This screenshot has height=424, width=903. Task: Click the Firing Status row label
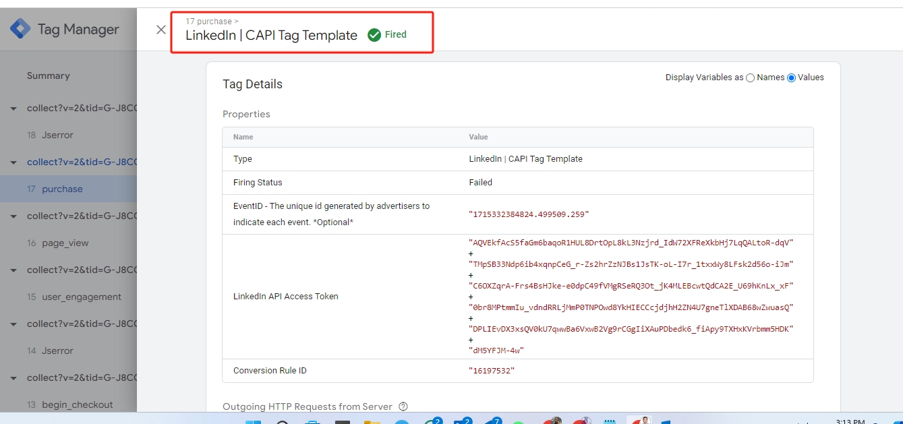(258, 183)
